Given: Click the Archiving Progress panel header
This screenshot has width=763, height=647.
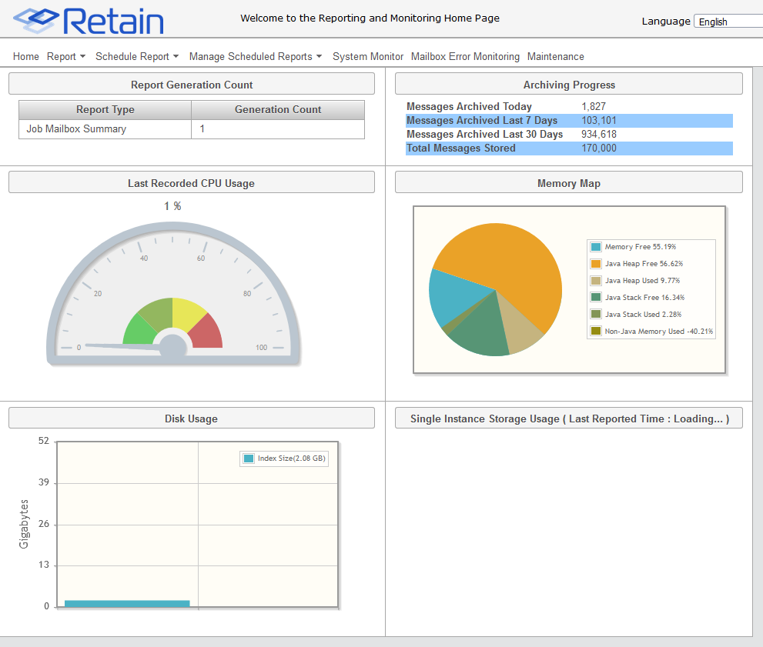Looking at the screenshot, I should click(569, 85).
